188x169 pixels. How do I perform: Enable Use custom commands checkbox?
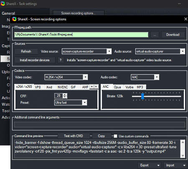(x=115, y=136)
